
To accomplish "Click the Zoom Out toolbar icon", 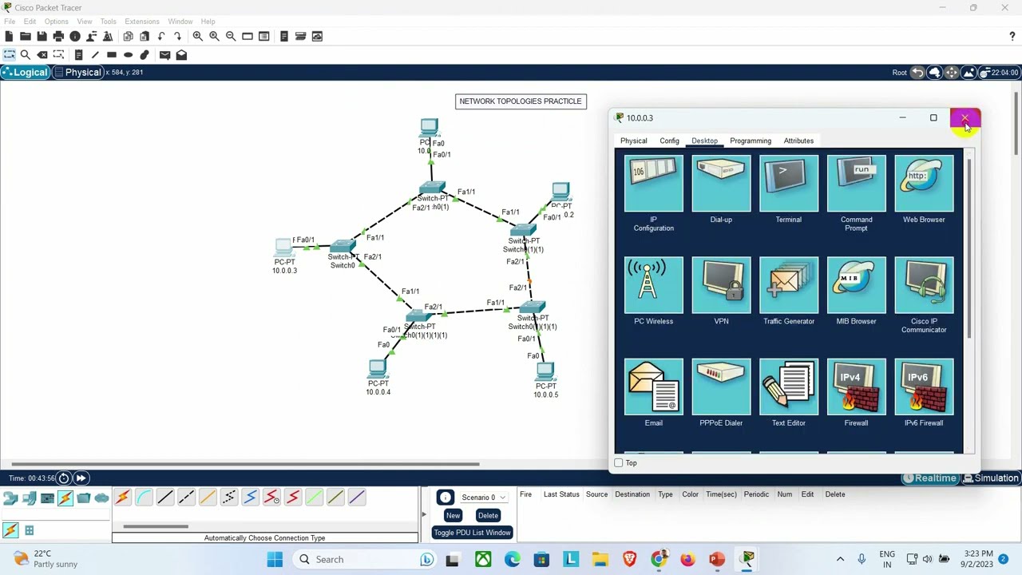I will 231,36.
